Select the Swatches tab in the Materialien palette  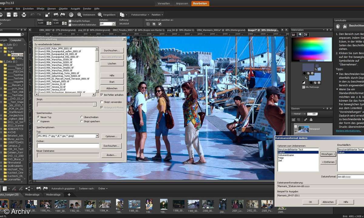pos(305,35)
